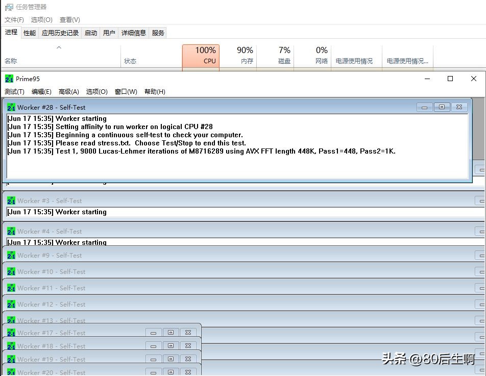Sort by the 100% CPU column
Screen dimensions: 486x376
point(201,56)
